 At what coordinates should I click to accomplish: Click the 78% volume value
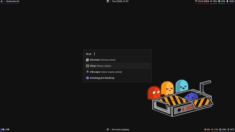point(215,1)
